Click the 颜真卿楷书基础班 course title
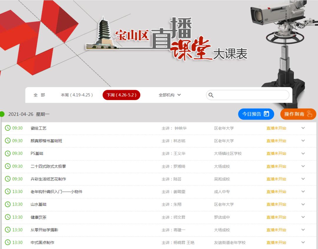 pos(46,141)
